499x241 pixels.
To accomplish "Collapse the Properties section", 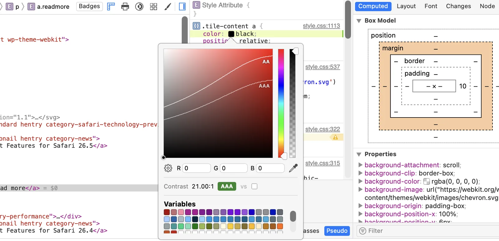I will pyautogui.click(x=359, y=154).
